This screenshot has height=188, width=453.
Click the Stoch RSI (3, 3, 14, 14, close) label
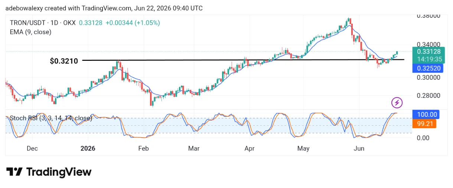(x=51, y=118)
